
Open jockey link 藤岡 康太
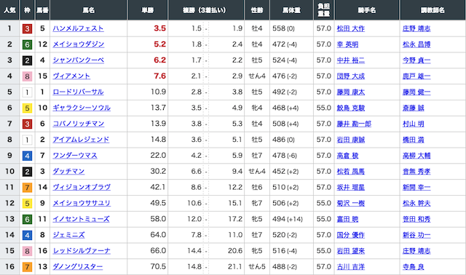[351, 92]
